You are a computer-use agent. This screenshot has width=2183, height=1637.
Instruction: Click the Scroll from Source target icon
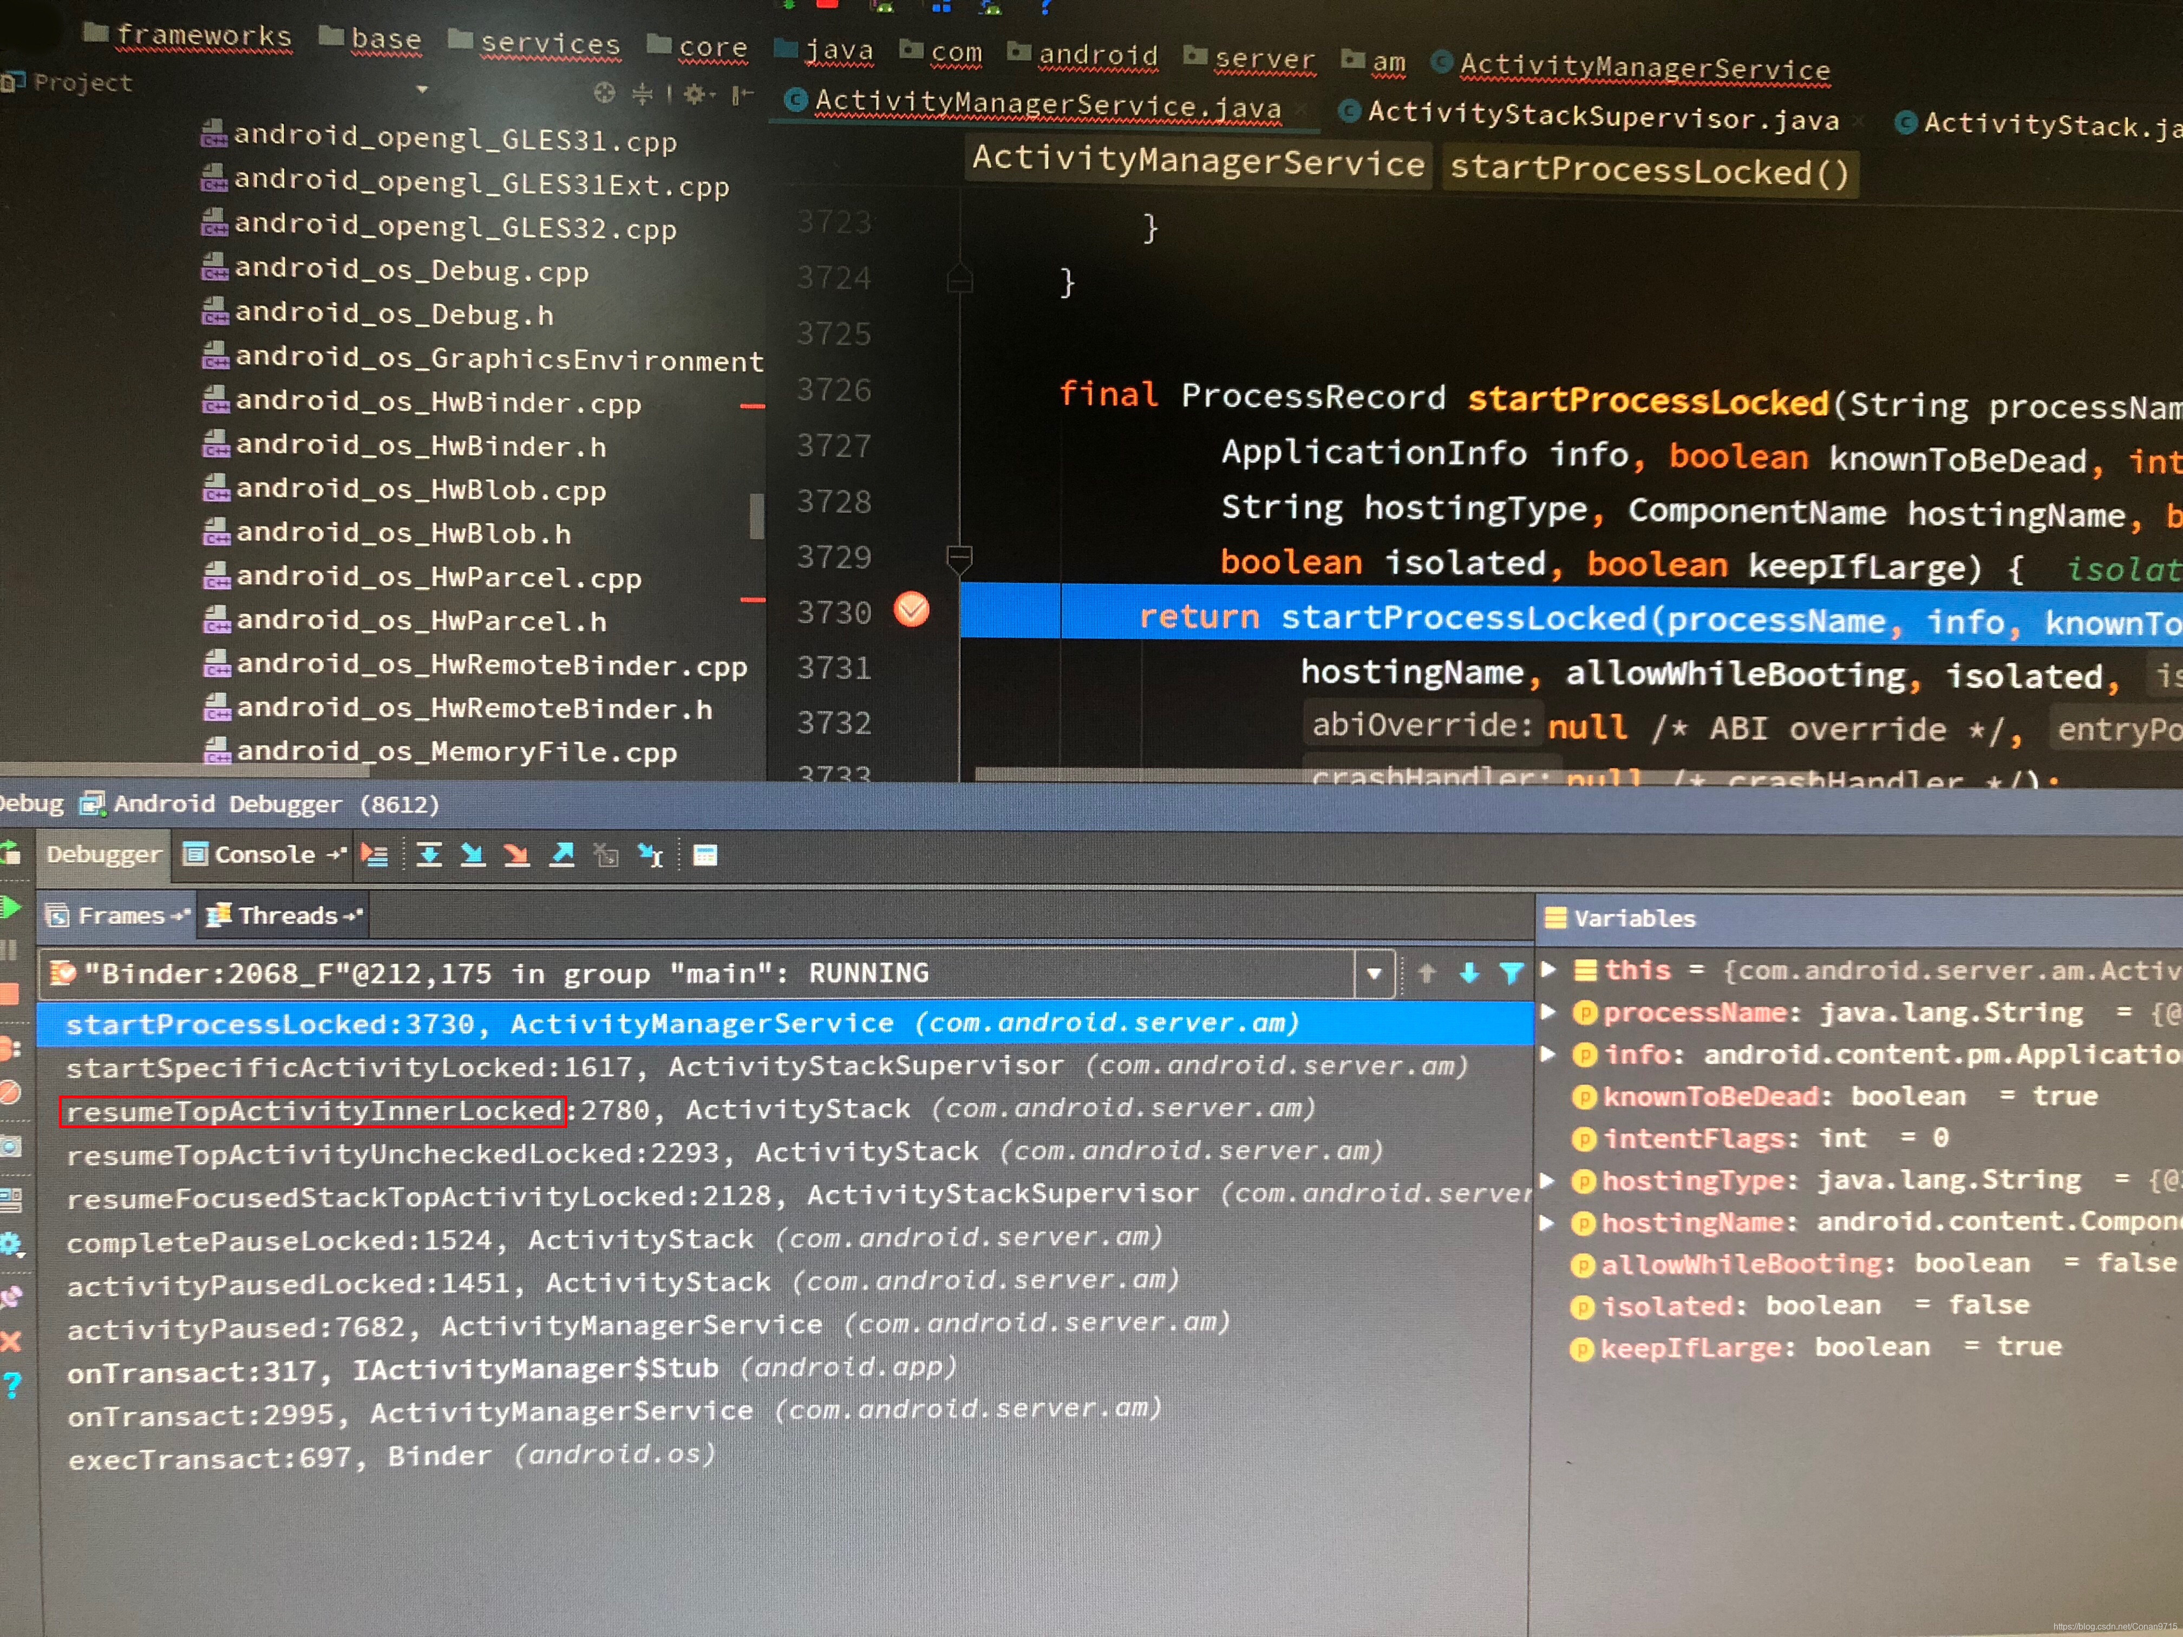tap(604, 93)
